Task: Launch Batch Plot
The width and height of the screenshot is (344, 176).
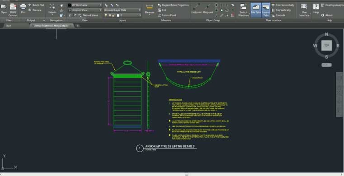Action: click(37, 5)
